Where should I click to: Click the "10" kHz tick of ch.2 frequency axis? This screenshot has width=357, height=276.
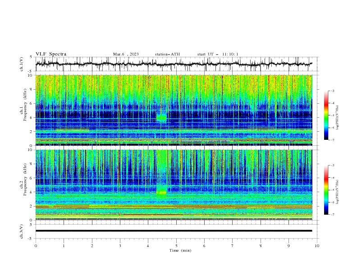(x=30, y=150)
